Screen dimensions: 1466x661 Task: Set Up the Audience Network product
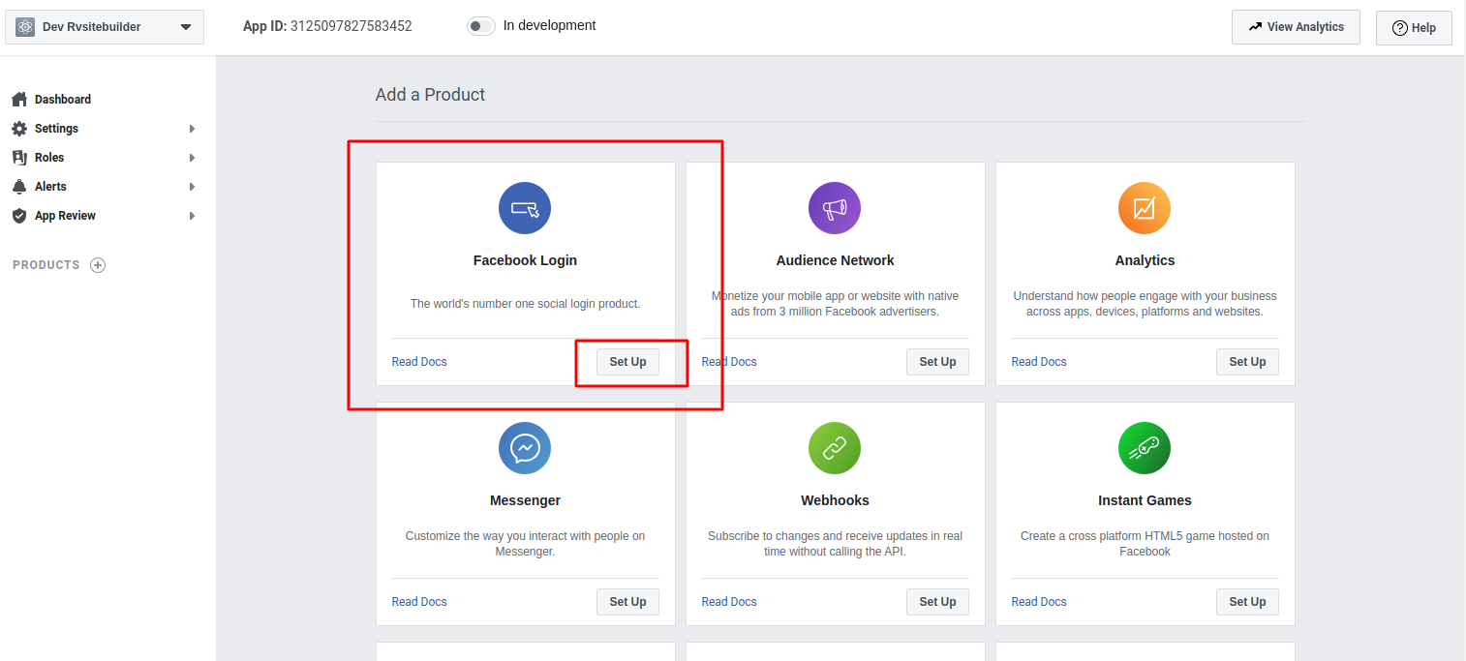(x=937, y=362)
